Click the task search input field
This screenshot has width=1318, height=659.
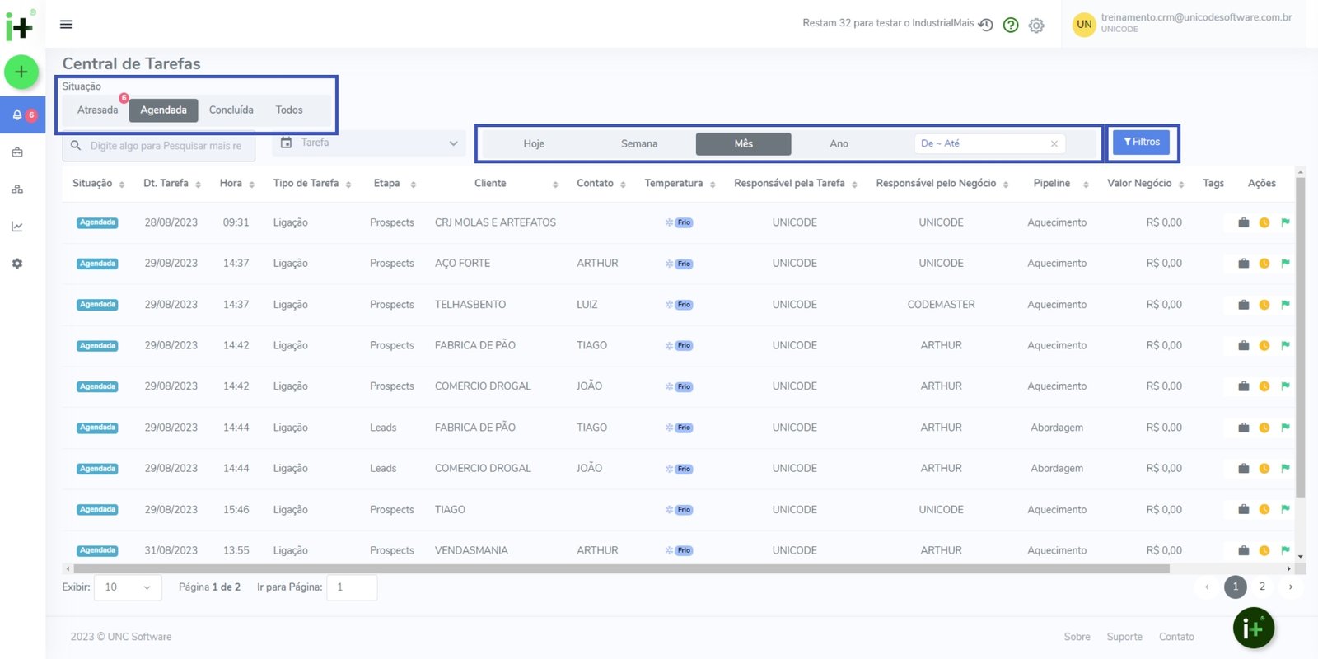point(165,146)
